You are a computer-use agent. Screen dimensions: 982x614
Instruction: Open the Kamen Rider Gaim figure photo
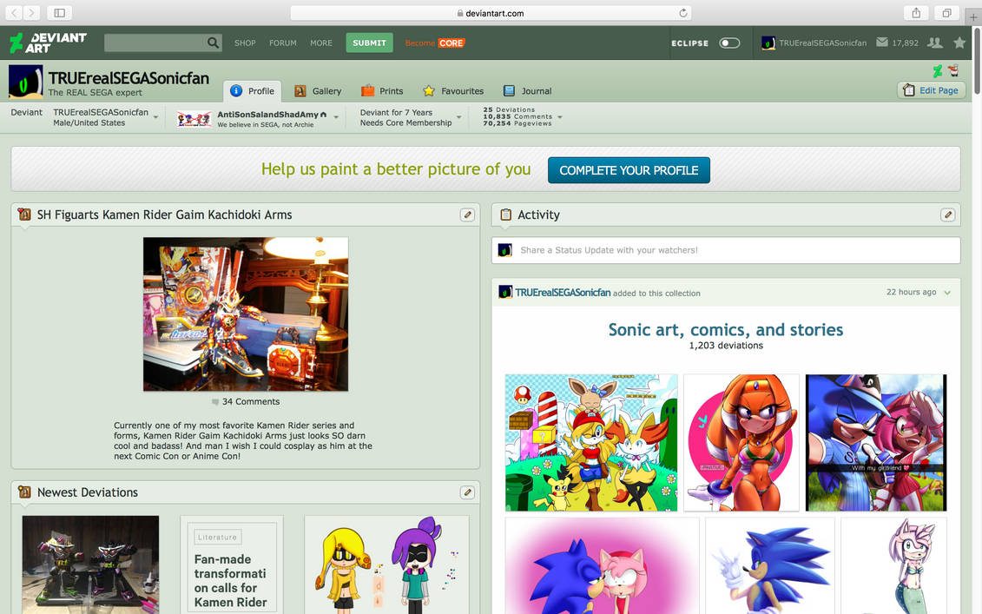pos(246,314)
